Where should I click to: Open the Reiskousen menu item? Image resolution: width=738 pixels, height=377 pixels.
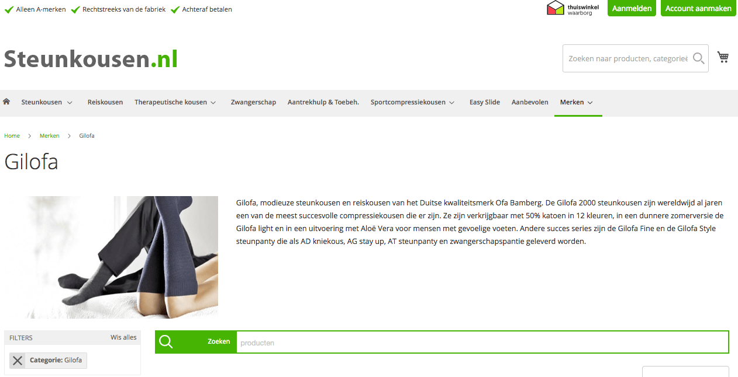coord(105,102)
